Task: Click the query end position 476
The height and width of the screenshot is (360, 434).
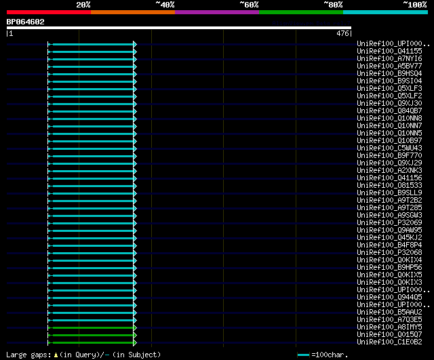Action: coord(342,33)
